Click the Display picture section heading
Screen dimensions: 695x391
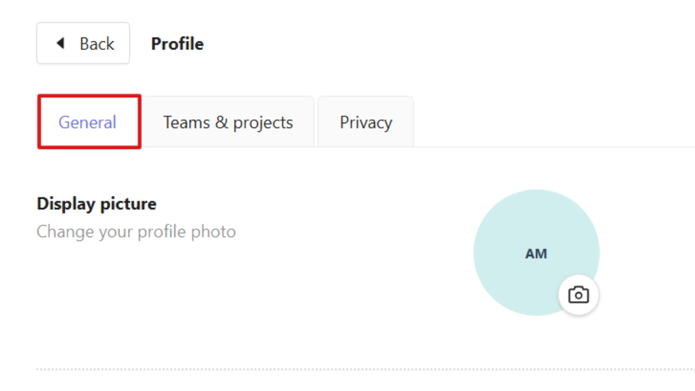pos(97,204)
